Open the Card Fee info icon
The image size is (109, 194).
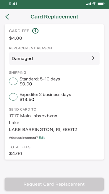pos(35,31)
